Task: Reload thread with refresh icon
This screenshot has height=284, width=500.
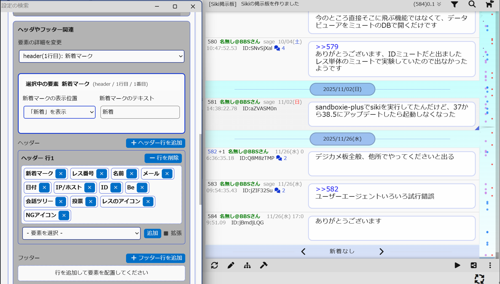Action: 214,265
